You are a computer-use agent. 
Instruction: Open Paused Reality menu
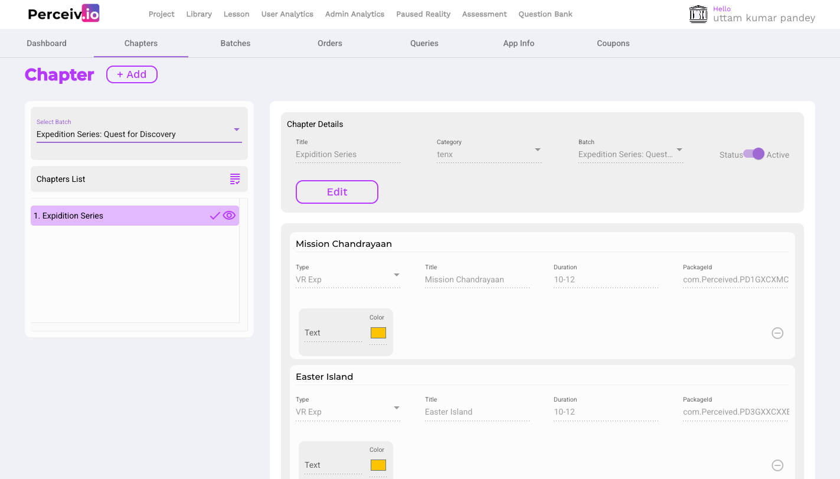click(423, 14)
